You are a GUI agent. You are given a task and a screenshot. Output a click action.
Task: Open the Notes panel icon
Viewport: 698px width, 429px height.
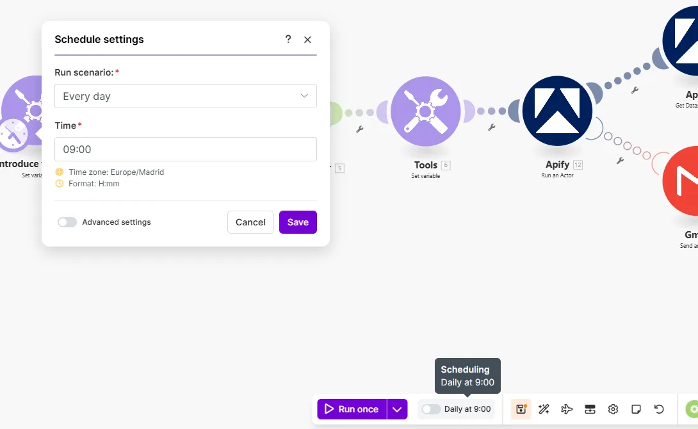[636, 409]
